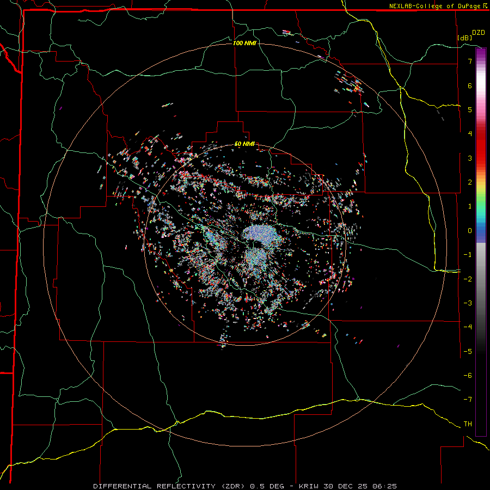
Task: Click the '2' value on the color scale
Action: 470,182
